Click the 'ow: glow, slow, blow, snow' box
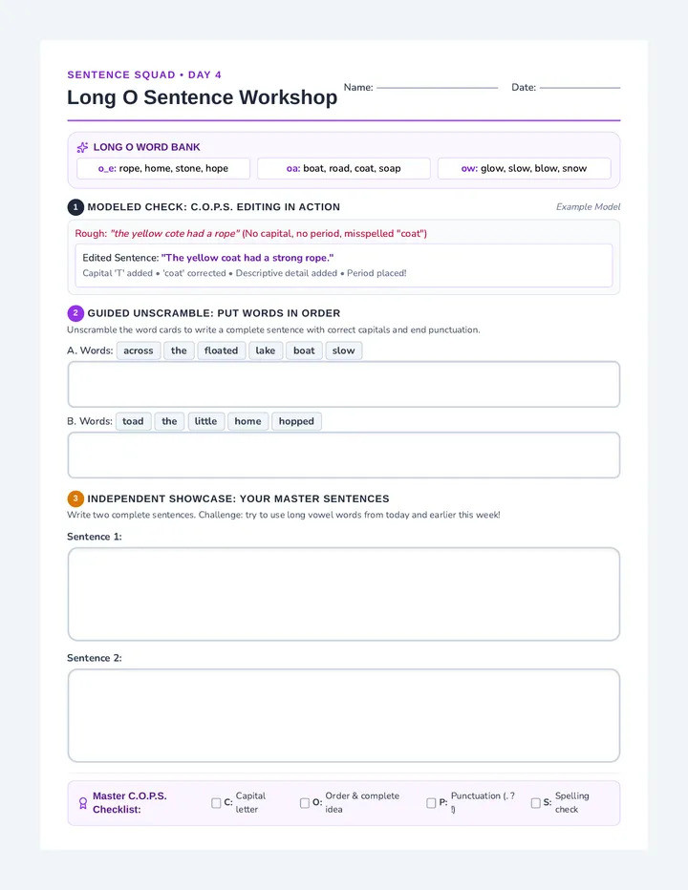Image resolution: width=688 pixels, height=890 pixels. pos(525,169)
